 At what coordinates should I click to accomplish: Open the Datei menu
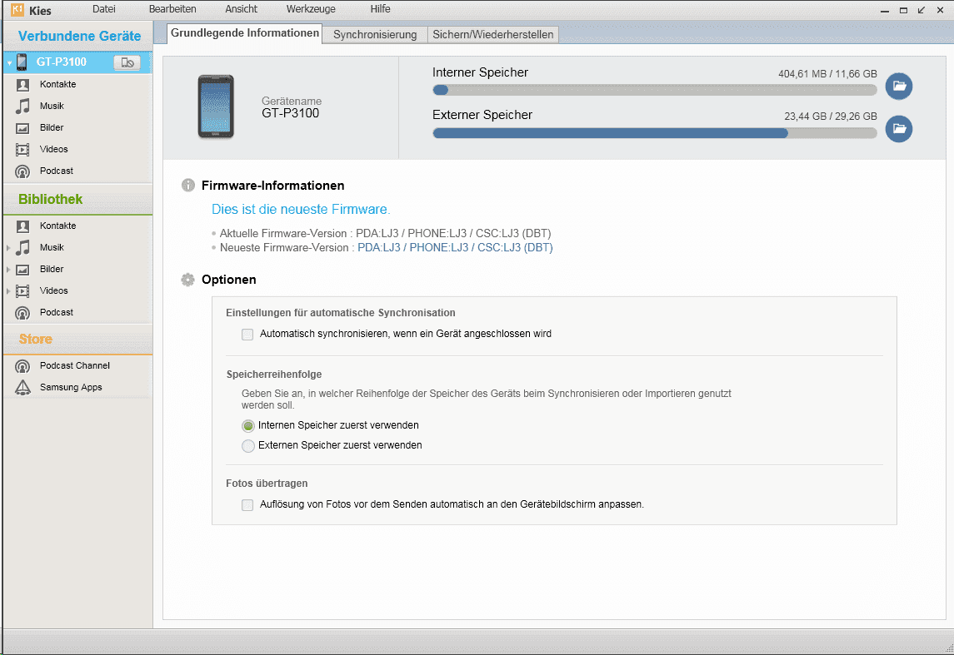(104, 9)
